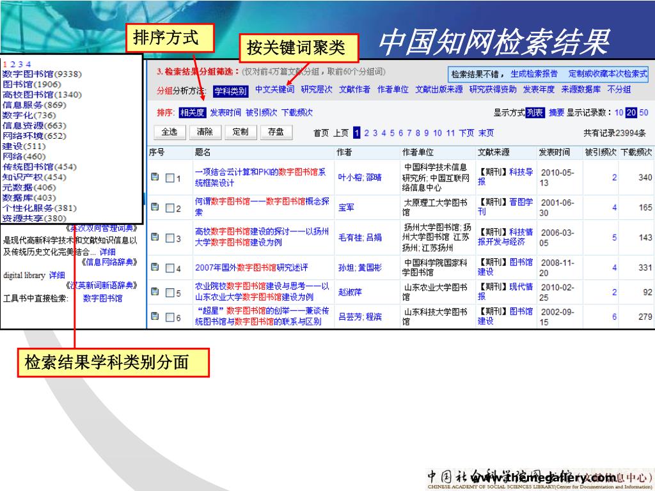Click the 题名 column header
Screen dimensions: 655x491
pos(203,152)
